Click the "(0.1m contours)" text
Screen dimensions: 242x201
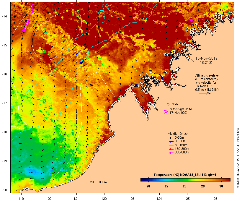tap(206, 79)
